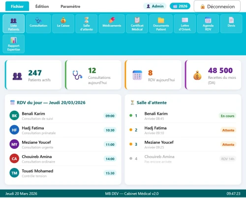Click MB DEV — Cabinet Médical v2.0 text
Screen dimensions: 246x198
pyautogui.click(x=132, y=194)
